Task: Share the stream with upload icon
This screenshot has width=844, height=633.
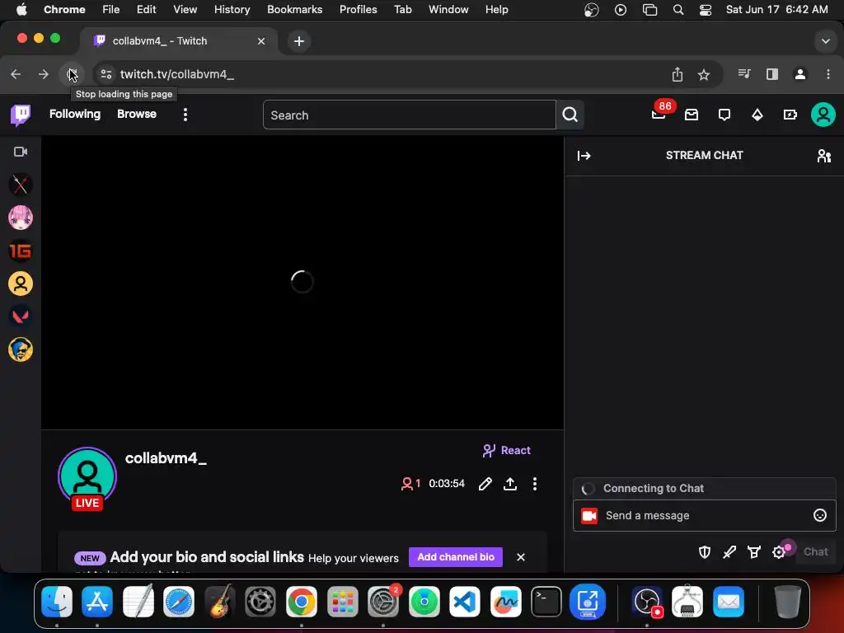Action: (x=509, y=484)
